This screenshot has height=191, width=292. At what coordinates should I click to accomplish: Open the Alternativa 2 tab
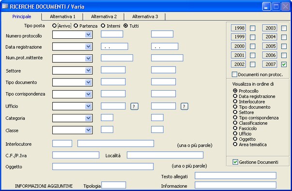[104, 16]
